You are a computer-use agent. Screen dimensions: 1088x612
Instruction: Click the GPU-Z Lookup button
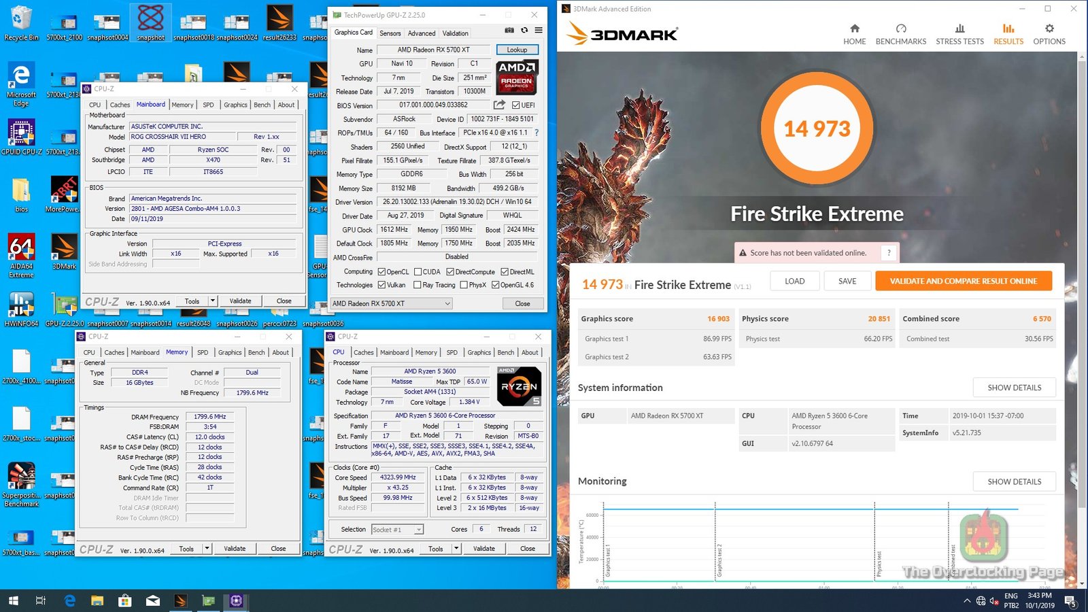click(x=517, y=50)
